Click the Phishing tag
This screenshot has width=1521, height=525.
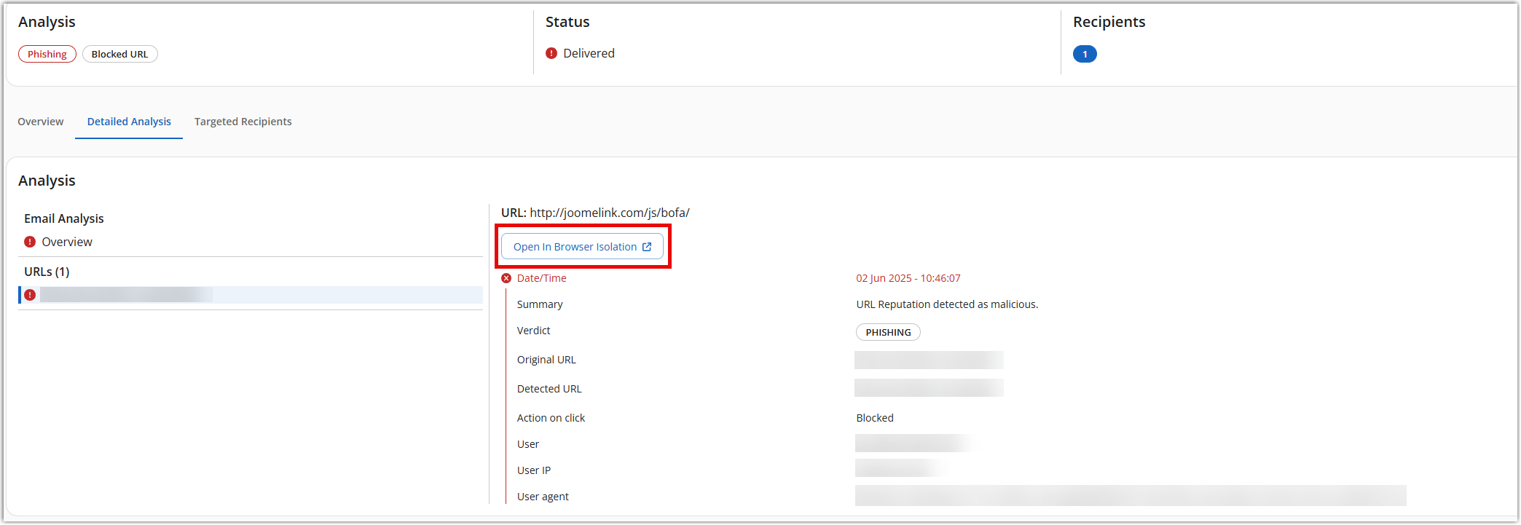pos(47,54)
